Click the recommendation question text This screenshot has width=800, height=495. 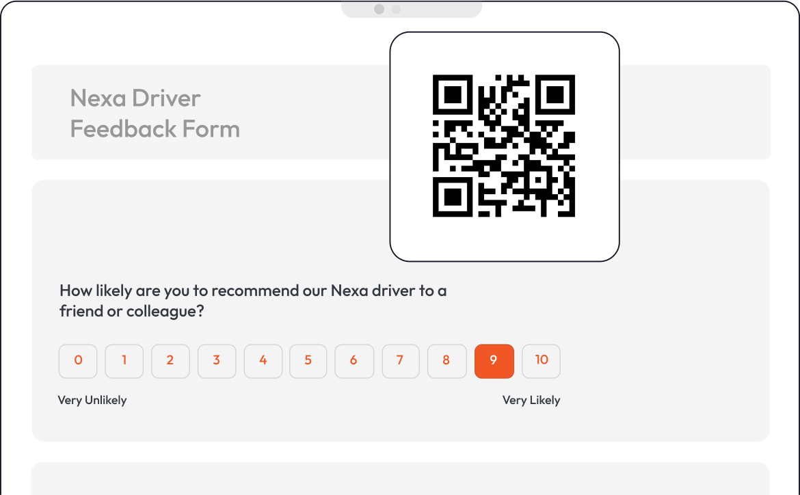253,301
